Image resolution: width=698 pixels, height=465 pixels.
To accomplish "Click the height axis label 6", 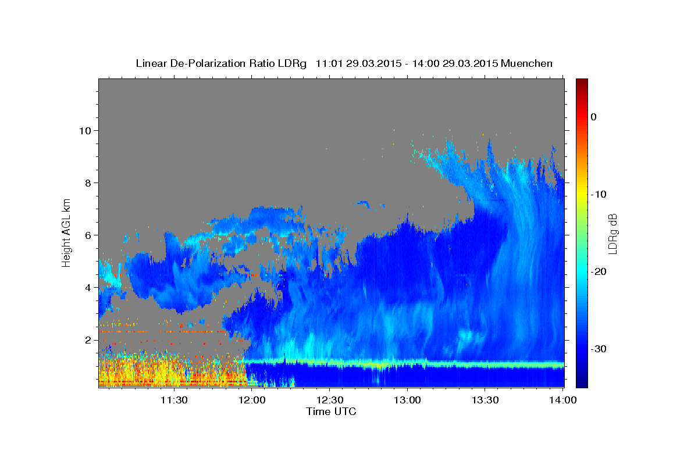I will click(x=88, y=235).
